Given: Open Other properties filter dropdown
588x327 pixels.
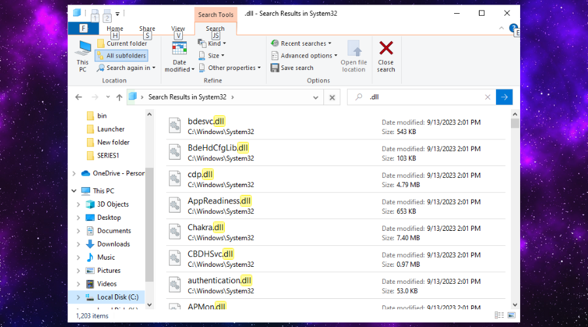Looking at the screenshot, I should tap(229, 68).
